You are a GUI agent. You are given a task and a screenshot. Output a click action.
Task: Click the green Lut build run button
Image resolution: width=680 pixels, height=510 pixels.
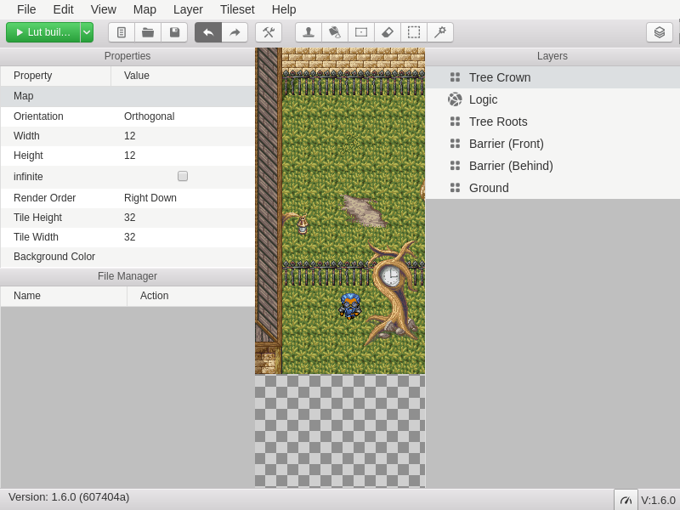43,32
